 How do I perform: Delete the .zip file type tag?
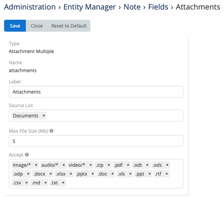pos(109,165)
